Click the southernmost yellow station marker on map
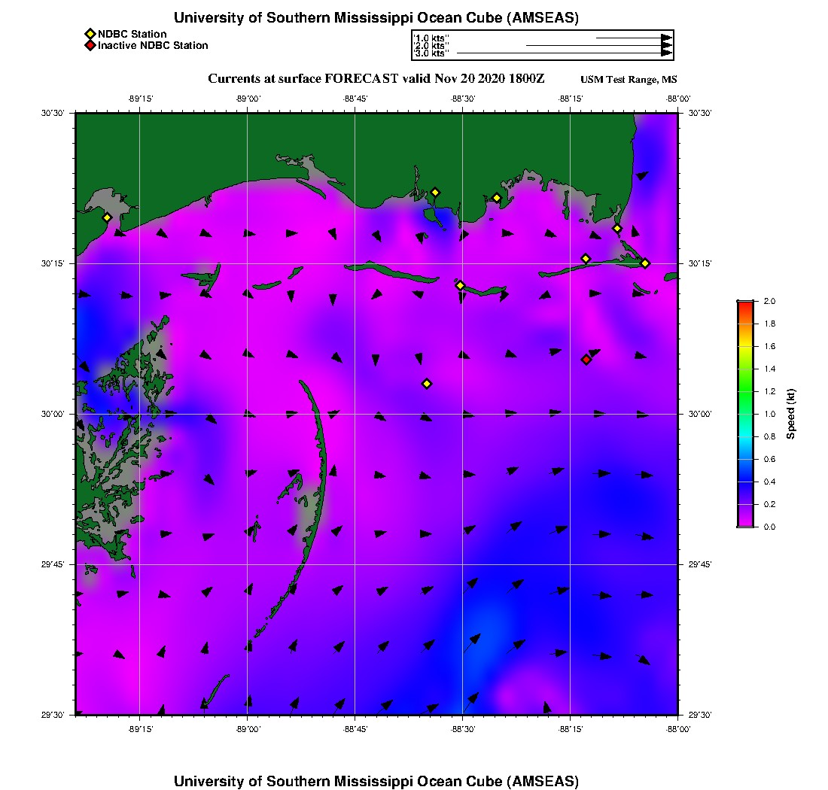Screen dimensions: 828x790 427,384
